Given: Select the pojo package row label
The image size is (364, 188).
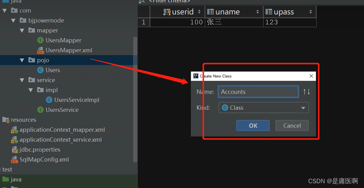Looking at the screenshot, I should (43, 60).
